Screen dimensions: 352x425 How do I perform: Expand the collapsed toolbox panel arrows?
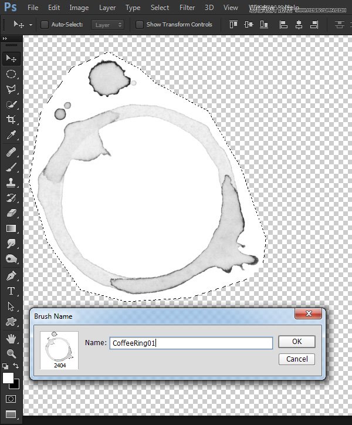point(5,39)
